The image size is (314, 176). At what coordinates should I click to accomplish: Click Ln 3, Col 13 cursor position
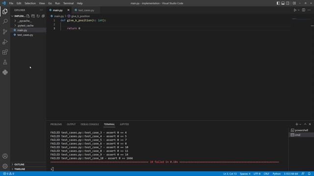(230, 174)
